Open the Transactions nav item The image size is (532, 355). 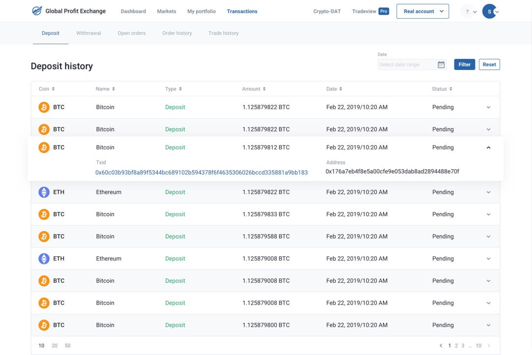click(242, 11)
